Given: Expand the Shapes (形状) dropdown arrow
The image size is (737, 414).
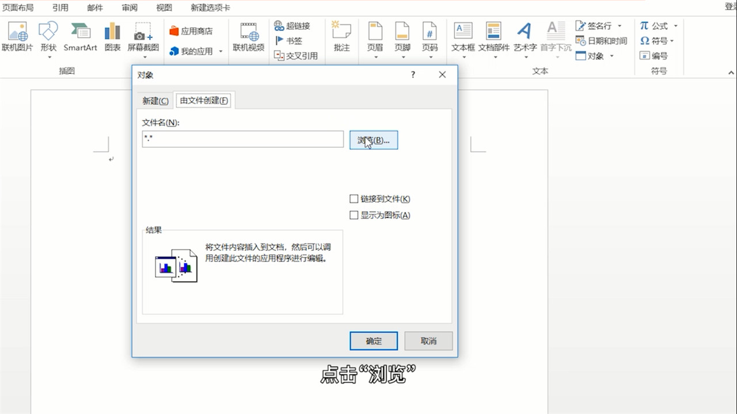Looking at the screenshot, I should [x=49, y=57].
